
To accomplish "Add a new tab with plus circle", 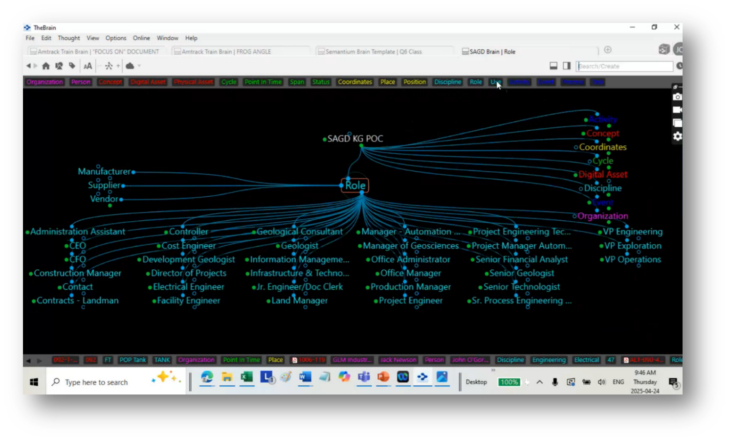I will tap(608, 49).
